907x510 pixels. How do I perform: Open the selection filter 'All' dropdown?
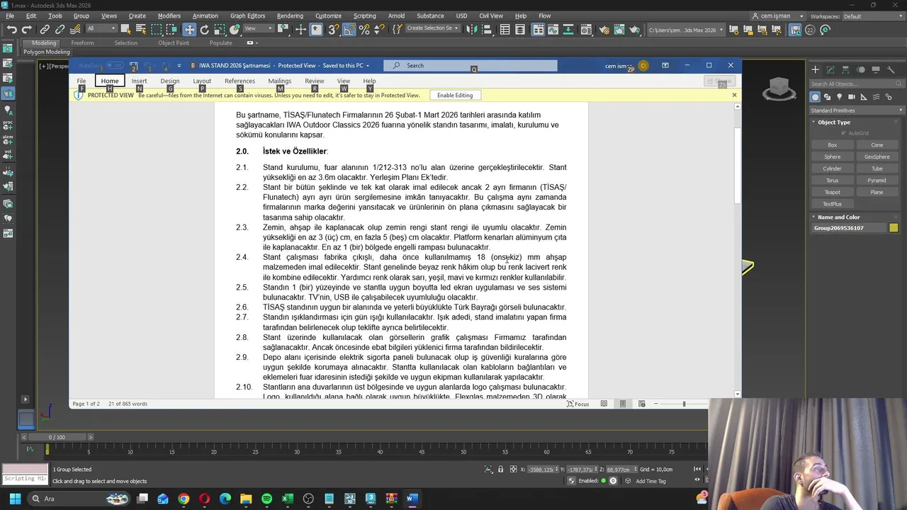(x=101, y=28)
